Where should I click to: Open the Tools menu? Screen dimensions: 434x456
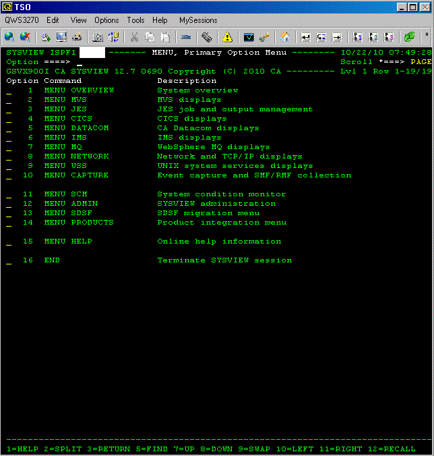135,20
